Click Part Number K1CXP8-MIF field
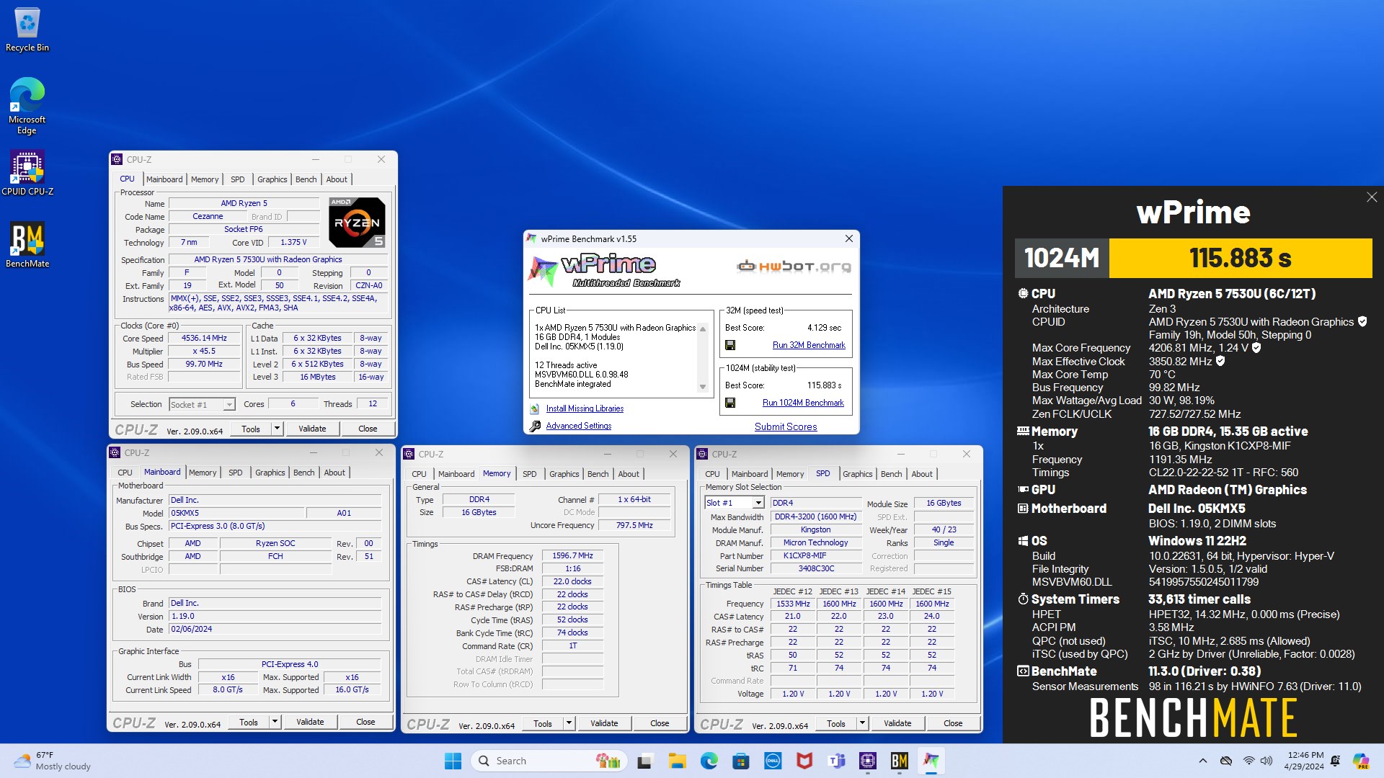The image size is (1384, 778). [x=816, y=555]
